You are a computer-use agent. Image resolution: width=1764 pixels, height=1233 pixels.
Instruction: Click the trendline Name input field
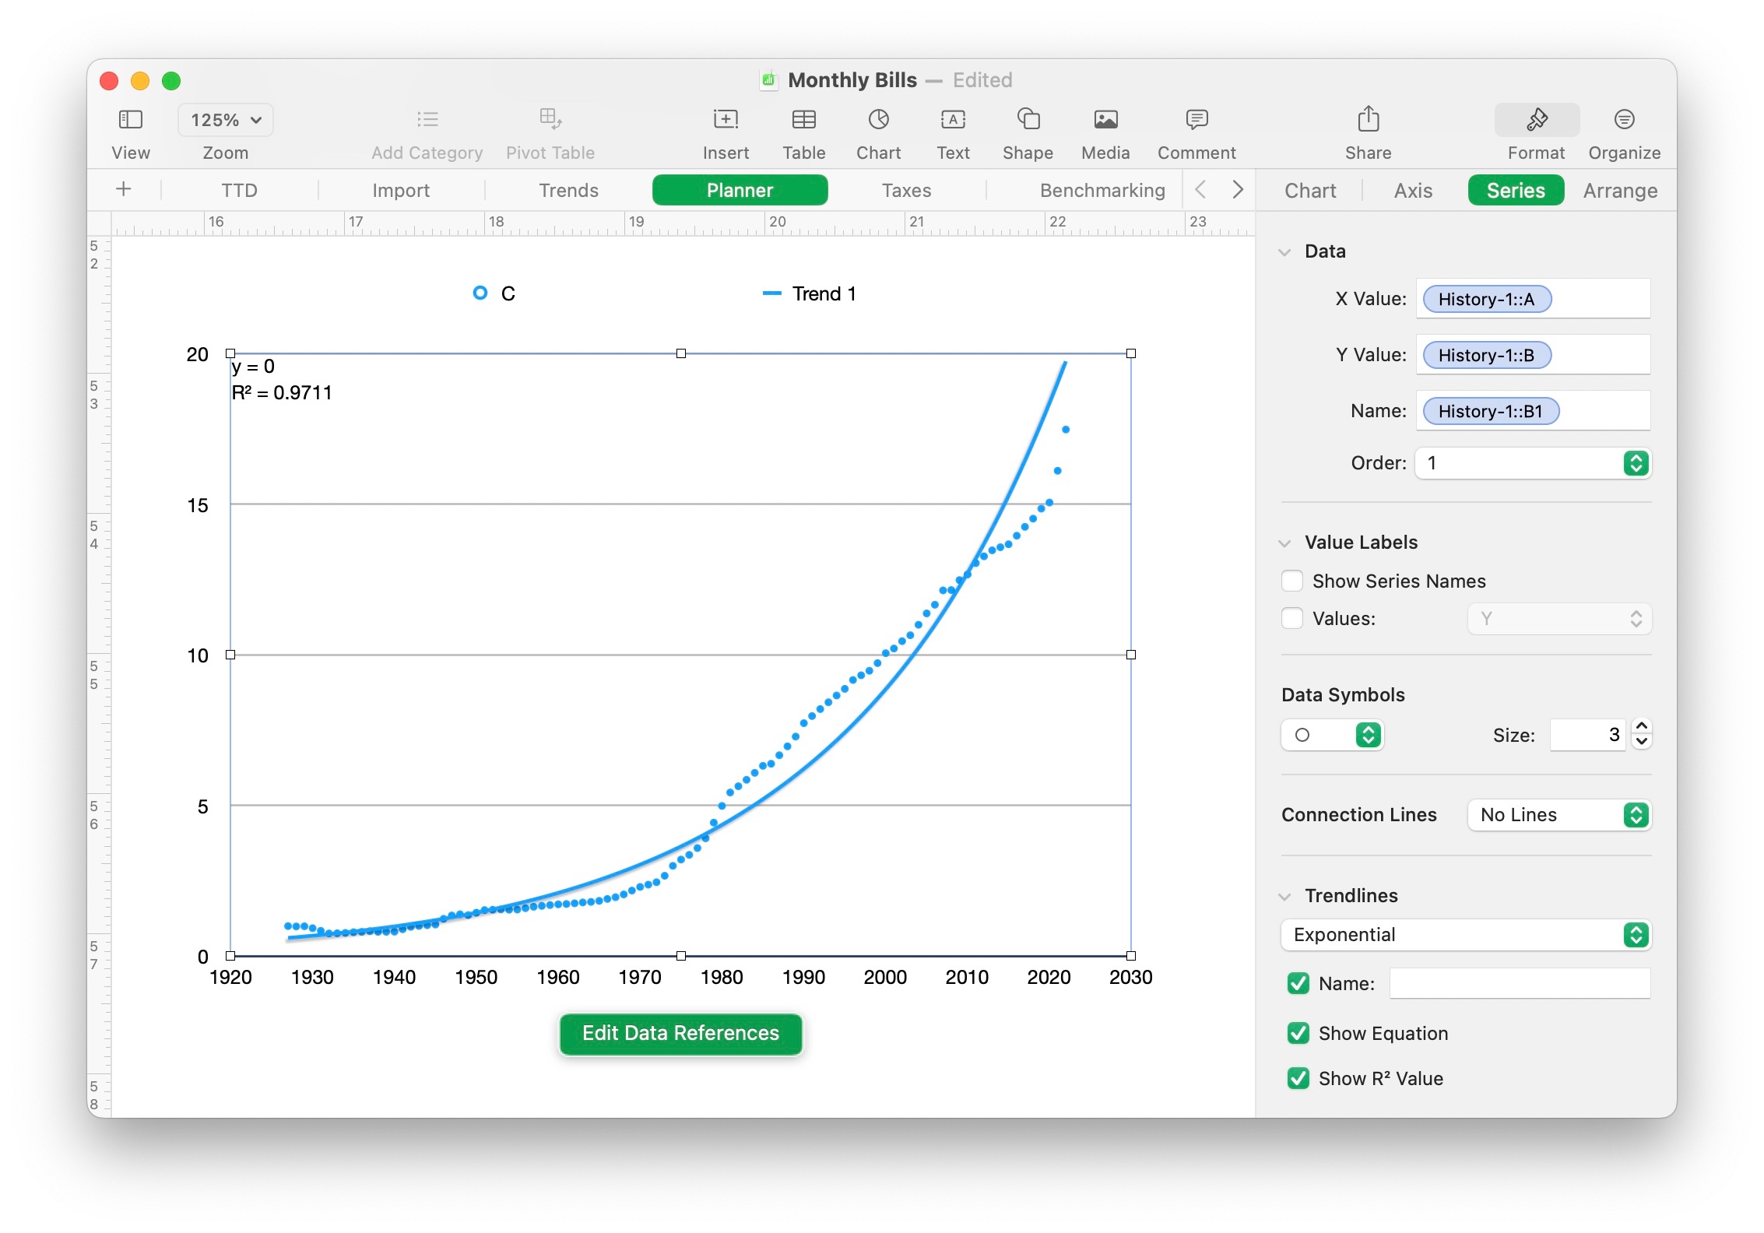(x=1519, y=983)
